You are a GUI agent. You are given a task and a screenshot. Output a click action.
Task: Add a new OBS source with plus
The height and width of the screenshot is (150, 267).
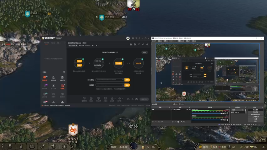tap(173, 122)
